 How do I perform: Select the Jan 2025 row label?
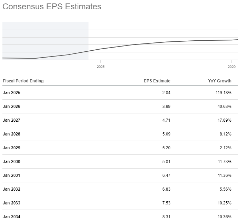11,93
